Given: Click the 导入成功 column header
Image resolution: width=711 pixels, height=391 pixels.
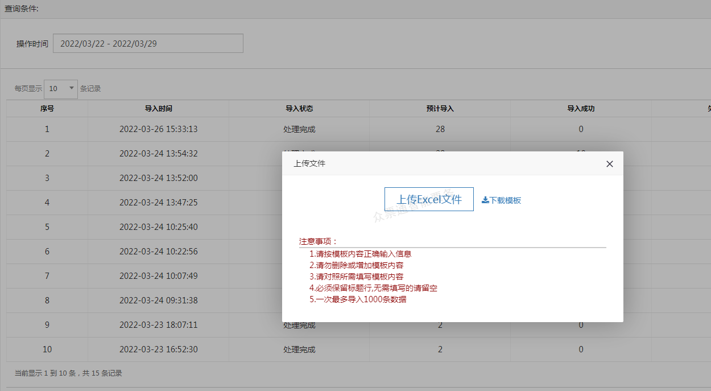Looking at the screenshot, I should pyautogui.click(x=581, y=109).
